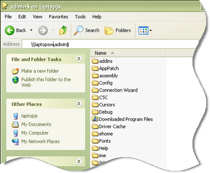The width and height of the screenshot is (210, 173).
Task: Click the Make a new folder link
Action: click(x=40, y=71)
